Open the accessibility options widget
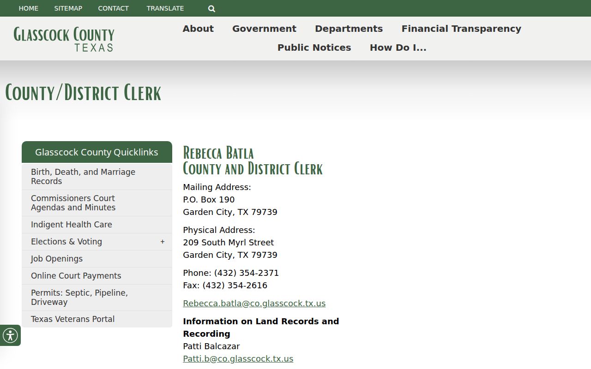The width and height of the screenshot is (591, 369). tap(10, 335)
